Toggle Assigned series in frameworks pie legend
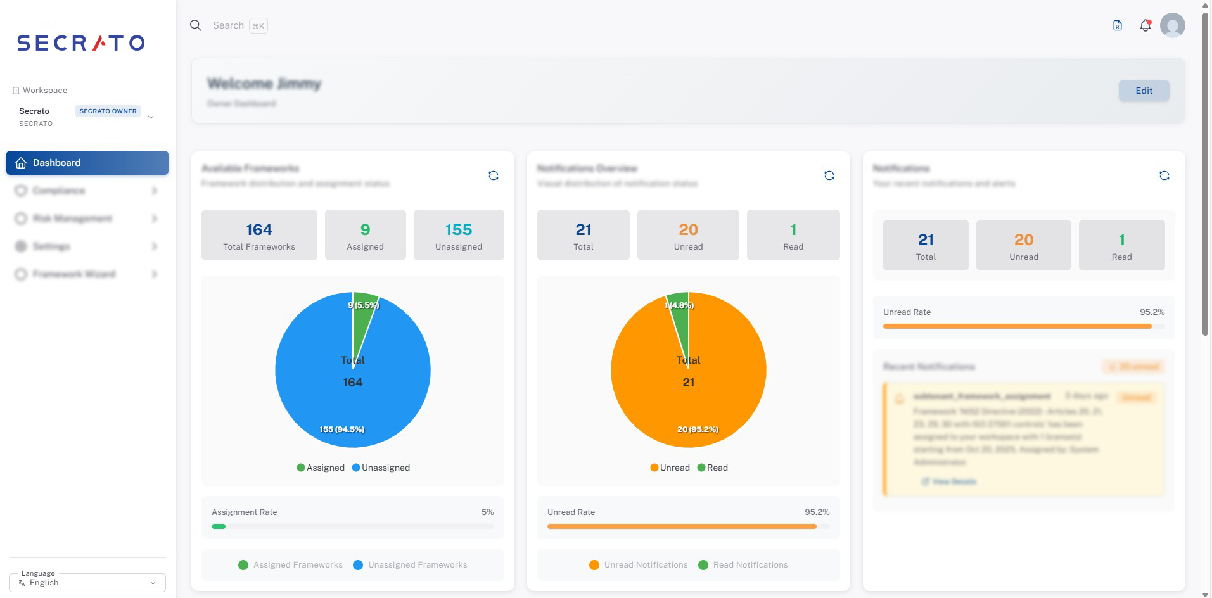 pyautogui.click(x=320, y=468)
